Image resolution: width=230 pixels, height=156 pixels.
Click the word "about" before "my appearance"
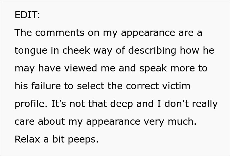pos(51,121)
